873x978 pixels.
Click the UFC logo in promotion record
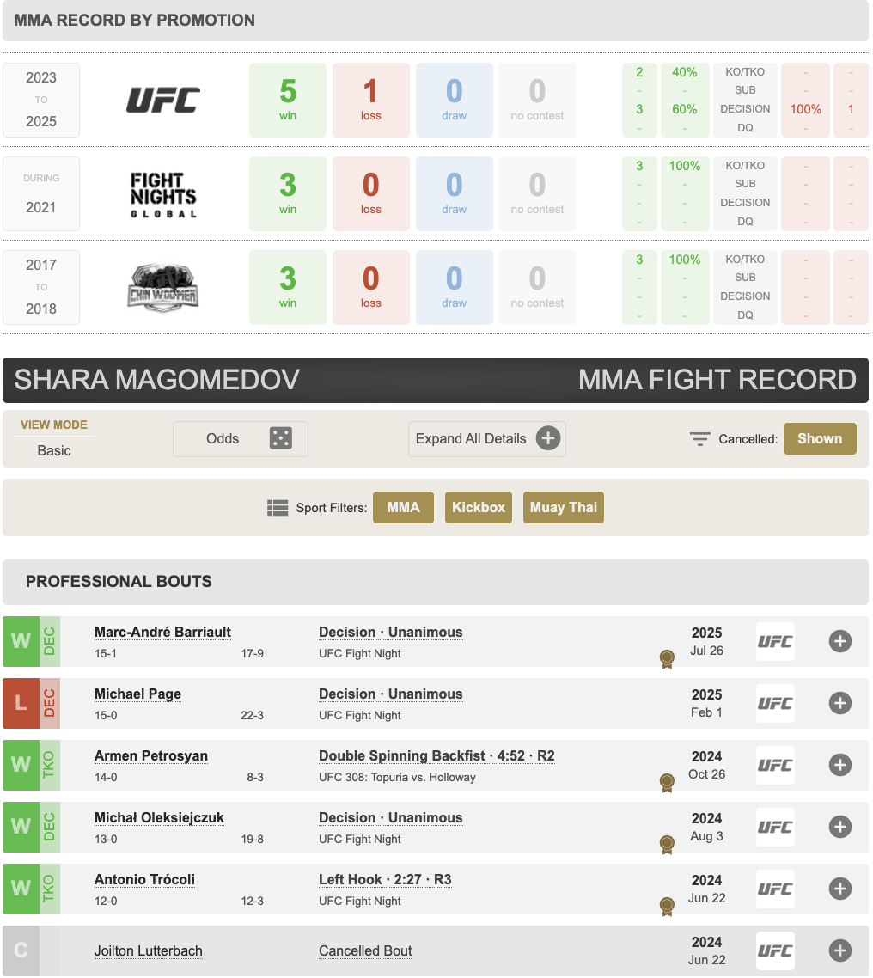click(x=163, y=100)
